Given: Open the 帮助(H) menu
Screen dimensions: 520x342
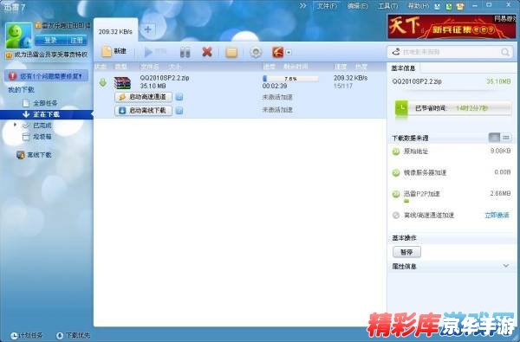Looking at the screenshot, I should (x=419, y=6).
